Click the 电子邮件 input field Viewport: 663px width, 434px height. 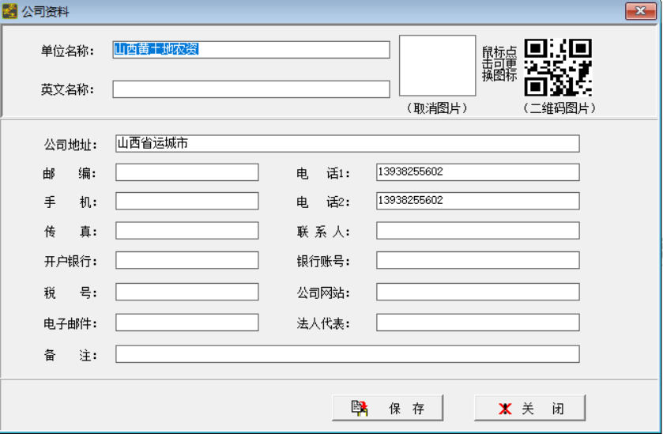pyautogui.click(x=187, y=323)
